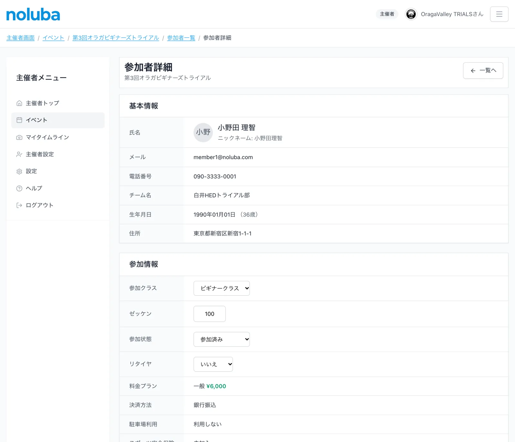Click the OragaValley TRIALSさん username
Viewport: 515px width, 442px height.
(452, 14)
